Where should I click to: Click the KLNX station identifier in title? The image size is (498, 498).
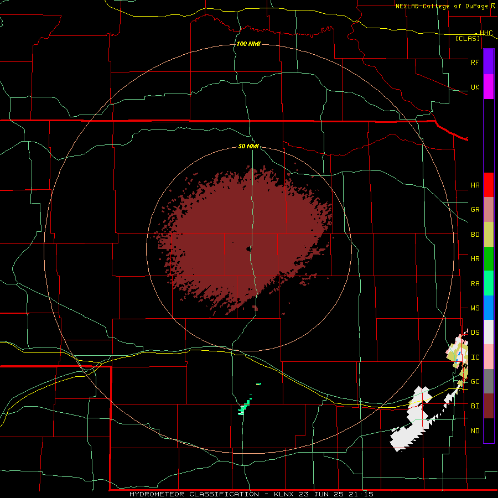[284, 494]
